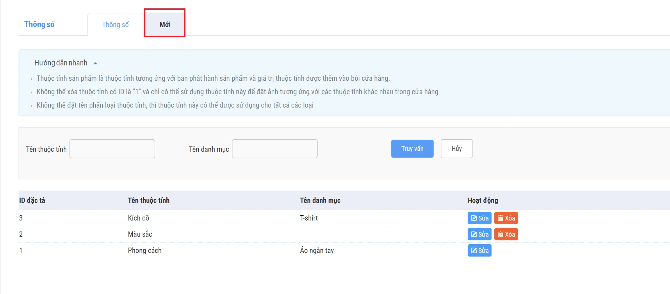Open the Mới tab
Screen dimensions: 670x294
pyautogui.click(x=165, y=25)
